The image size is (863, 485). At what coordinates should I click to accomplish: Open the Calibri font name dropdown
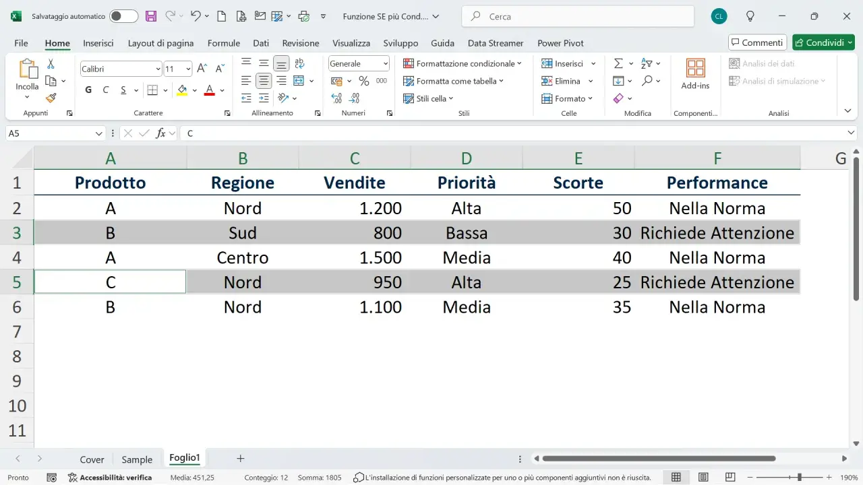tap(158, 69)
